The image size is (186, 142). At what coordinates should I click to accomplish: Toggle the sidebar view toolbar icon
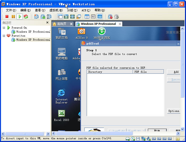pos(60,17)
